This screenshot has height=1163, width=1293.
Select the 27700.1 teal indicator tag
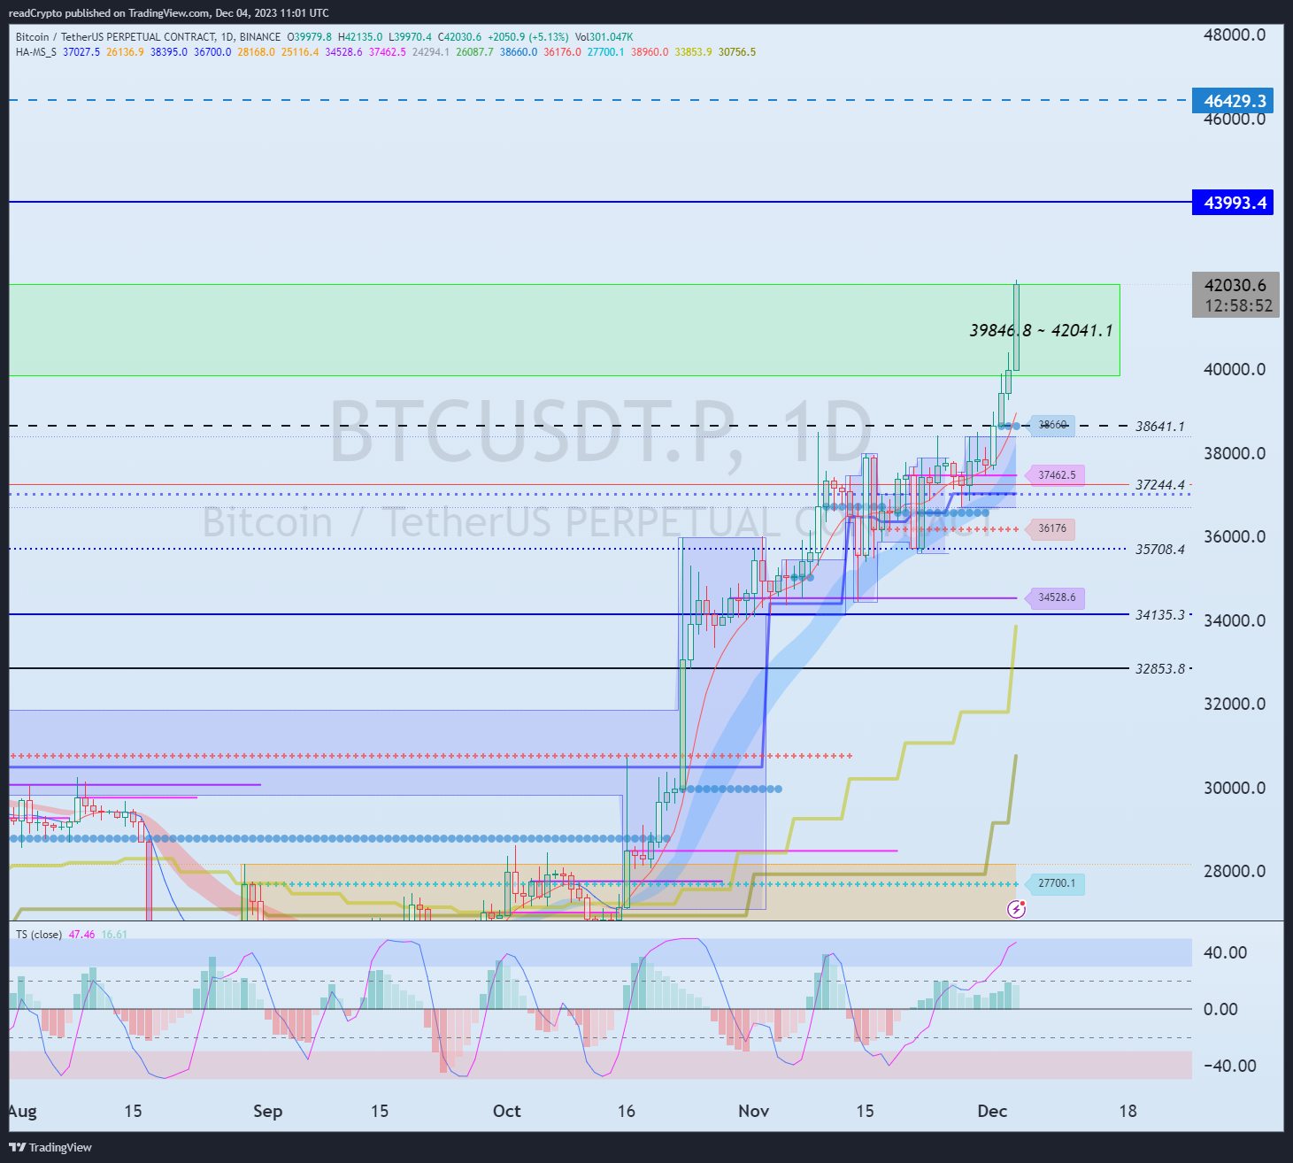click(x=1056, y=883)
